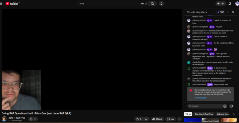Viewport: 239px width, 123px height.
Task: Click the #1 badge on the 'hes gonna do both' message
Action: [210, 85]
